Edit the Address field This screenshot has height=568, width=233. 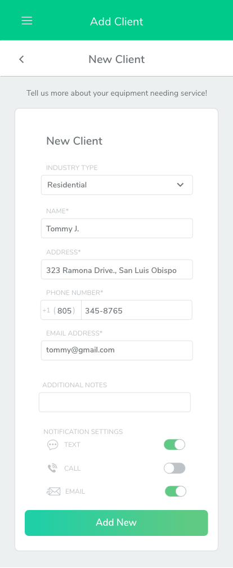pyautogui.click(x=116, y=269)
